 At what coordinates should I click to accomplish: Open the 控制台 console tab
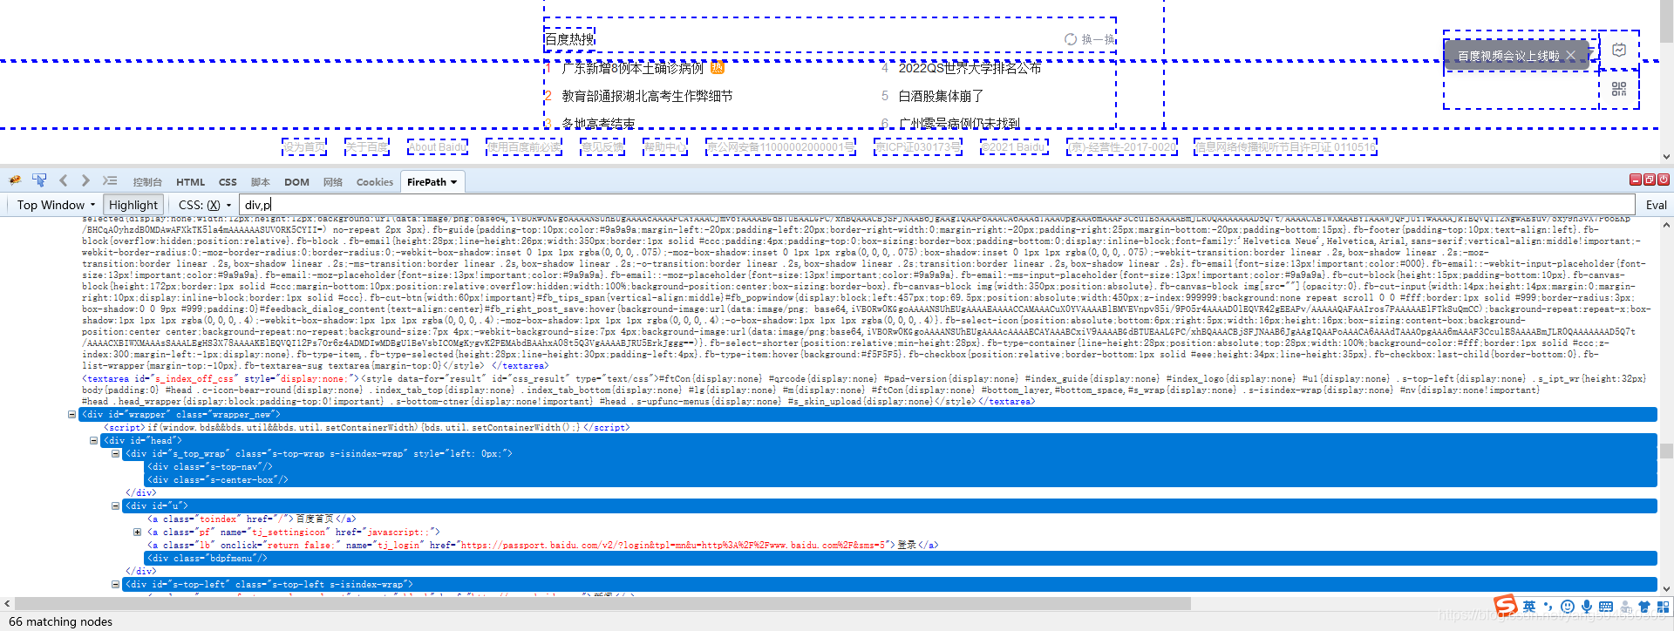[147, 182]
